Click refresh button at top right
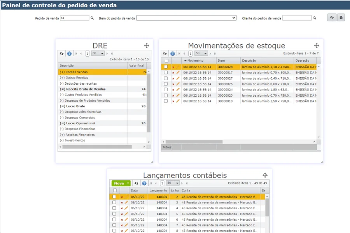This screenshot has width=350, height=233. (332, 17)
